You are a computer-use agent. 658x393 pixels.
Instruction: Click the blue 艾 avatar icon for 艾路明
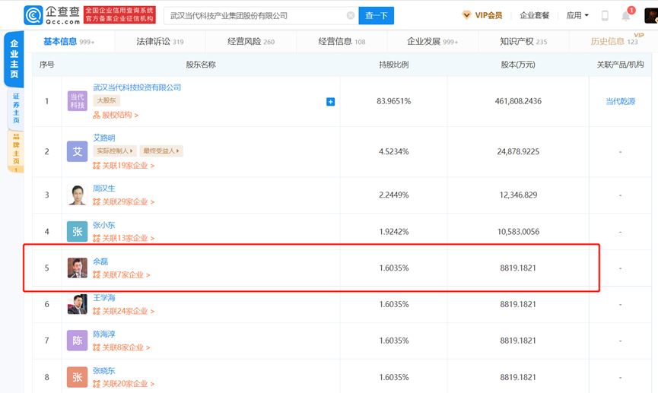[77, 151]
